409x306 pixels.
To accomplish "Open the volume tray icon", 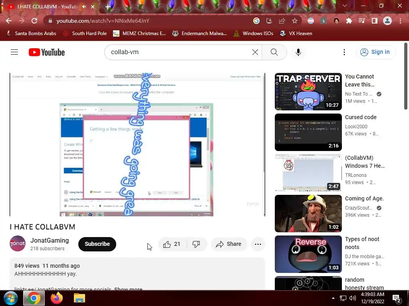I will [353, 298].
